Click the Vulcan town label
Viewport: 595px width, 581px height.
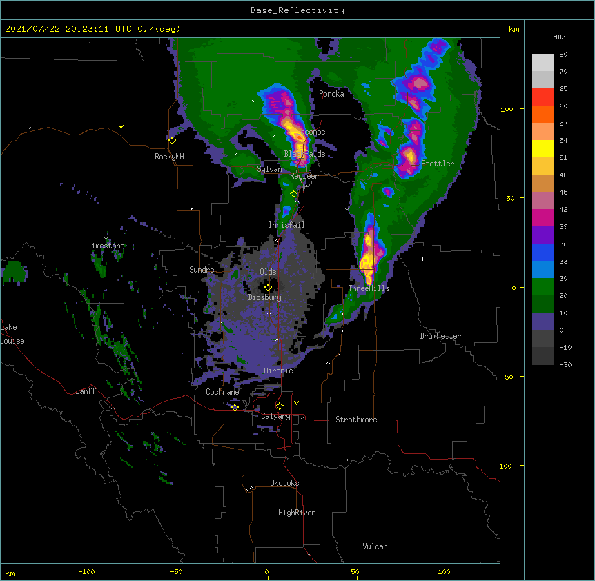pos(375,546)
